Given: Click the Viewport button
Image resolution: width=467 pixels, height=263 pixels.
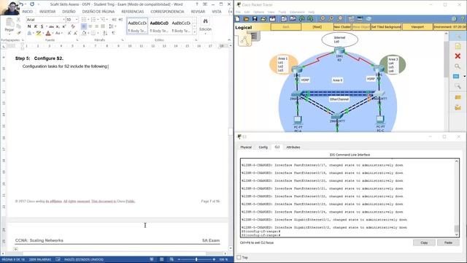Looking at the screenshot, I should coord(417,27).
